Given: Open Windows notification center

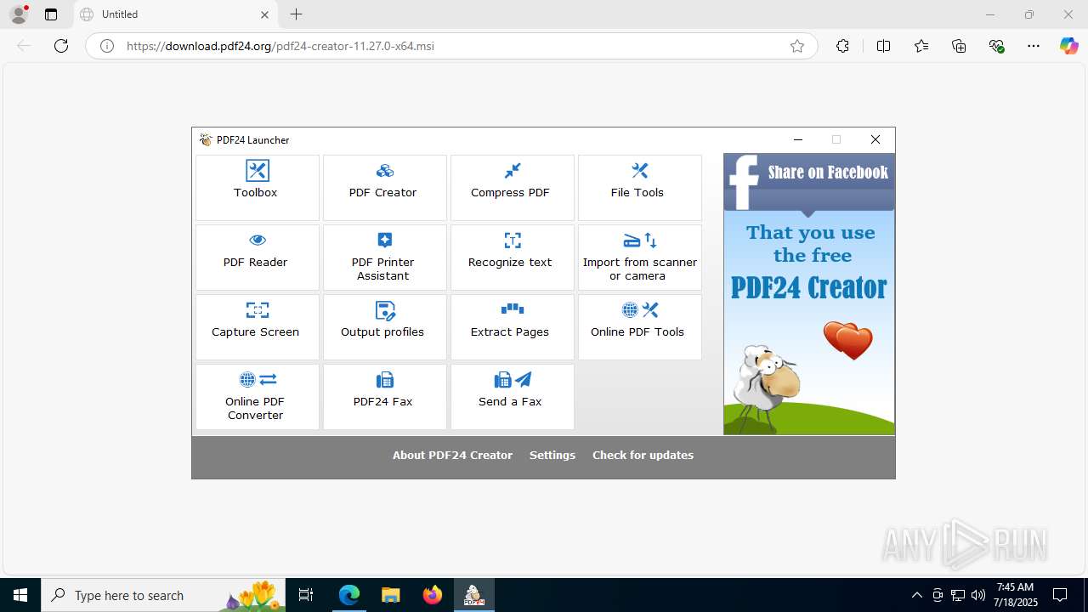Looking at the screenshot, I should [x=1061, y=595].
